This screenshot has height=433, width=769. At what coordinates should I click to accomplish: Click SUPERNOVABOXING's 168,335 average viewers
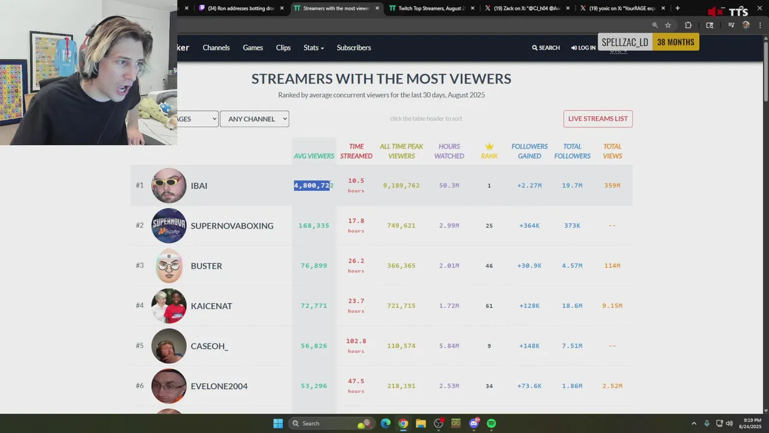pyautogui.click(x=314, y=226)
